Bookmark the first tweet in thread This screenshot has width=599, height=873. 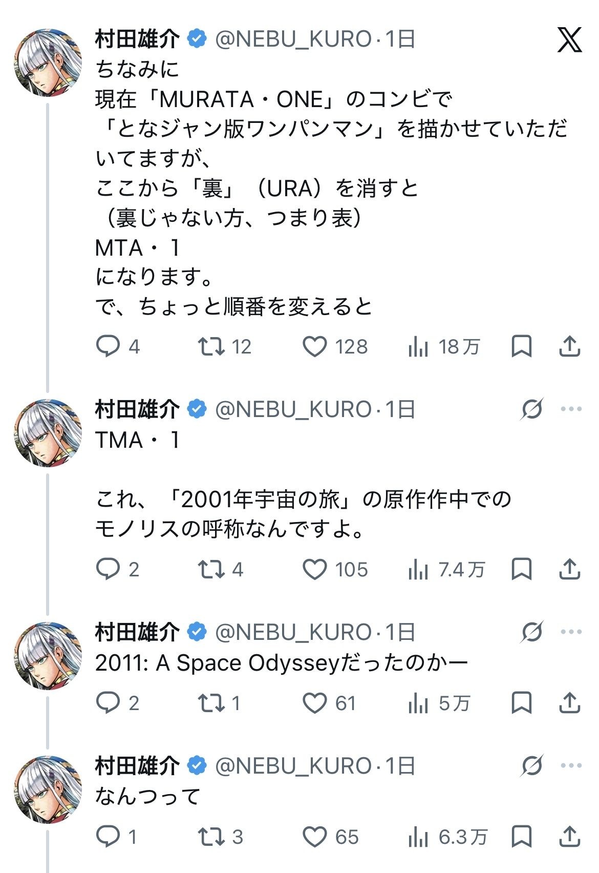click(522, 346)
